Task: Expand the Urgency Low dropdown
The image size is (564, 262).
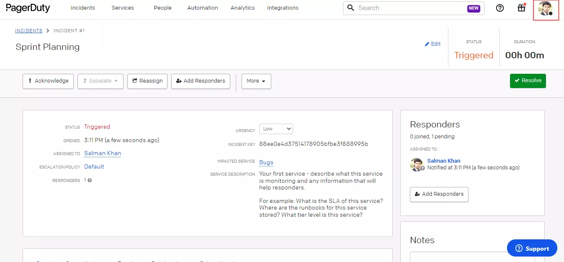Action: pos(276,129)
